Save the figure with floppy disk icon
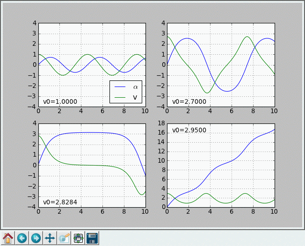 pos(92,238)
